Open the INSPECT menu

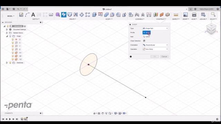pos(176,19)
